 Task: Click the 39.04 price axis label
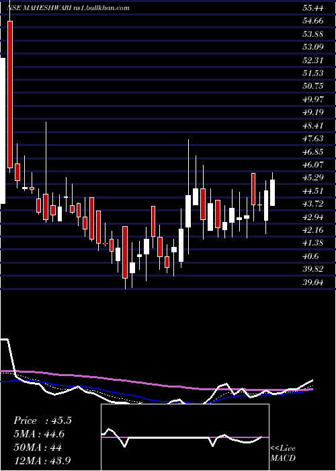[313, 282]
